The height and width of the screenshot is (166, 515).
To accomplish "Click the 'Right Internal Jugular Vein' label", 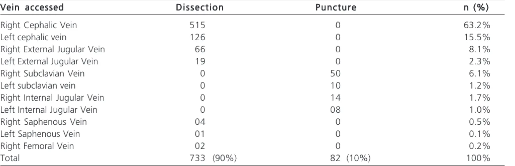I will pyautogui.click(x=52, y=98).
